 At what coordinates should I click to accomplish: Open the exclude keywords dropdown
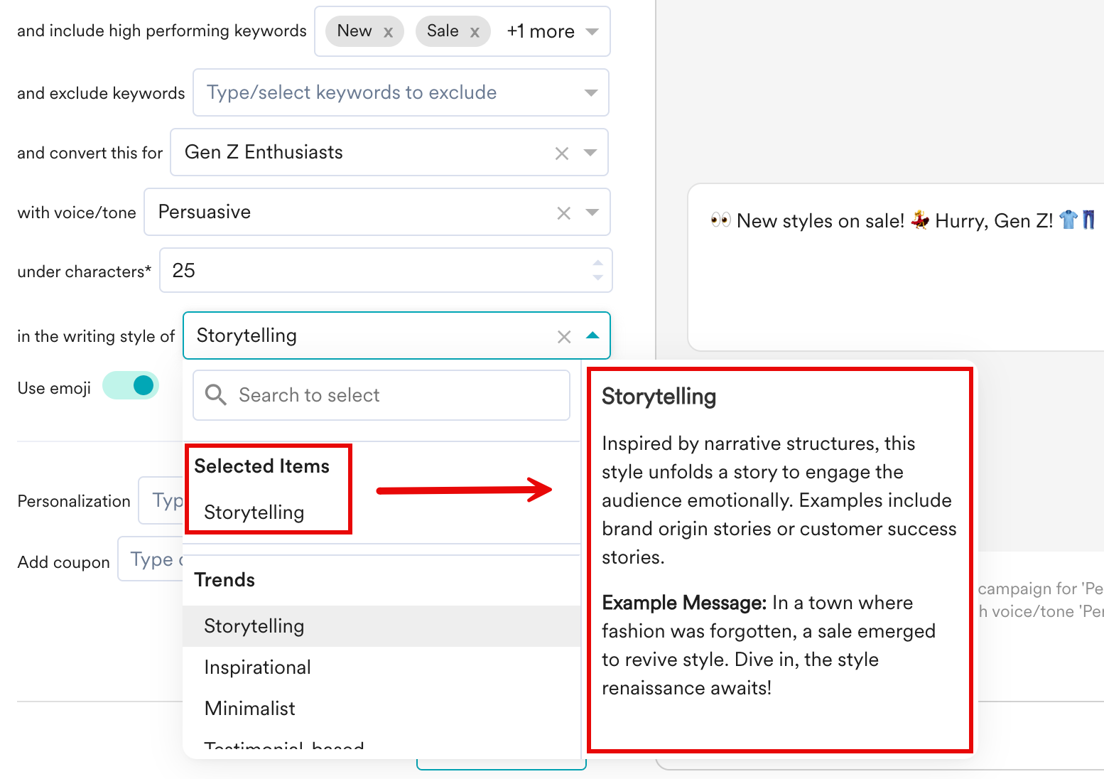pos(590,93)
